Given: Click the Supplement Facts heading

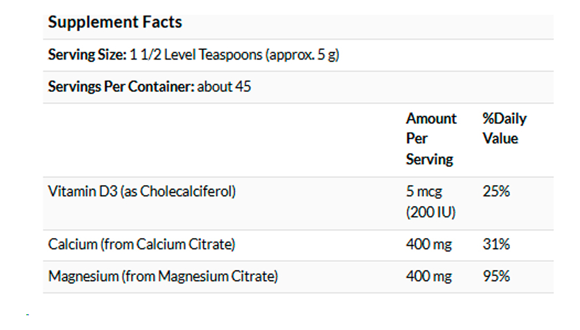Looking at the screenshot, I should [x=115, y=23].
